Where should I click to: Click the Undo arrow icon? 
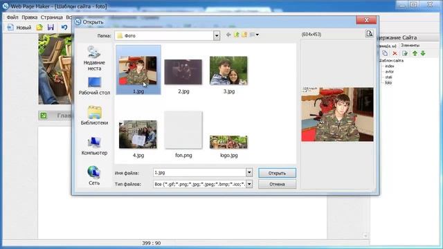[64, 28]
